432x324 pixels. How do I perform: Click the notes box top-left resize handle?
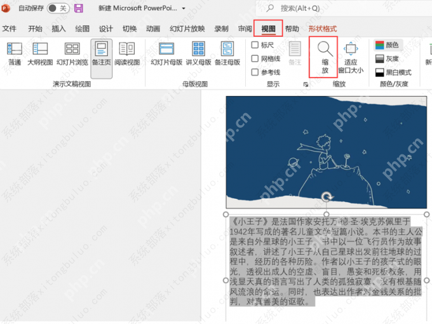pyautogui.click(x=226, y=214)
